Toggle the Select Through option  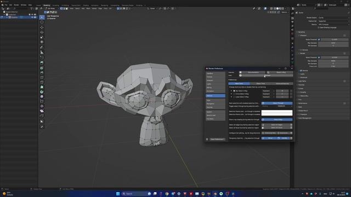(x=277, y=103)
